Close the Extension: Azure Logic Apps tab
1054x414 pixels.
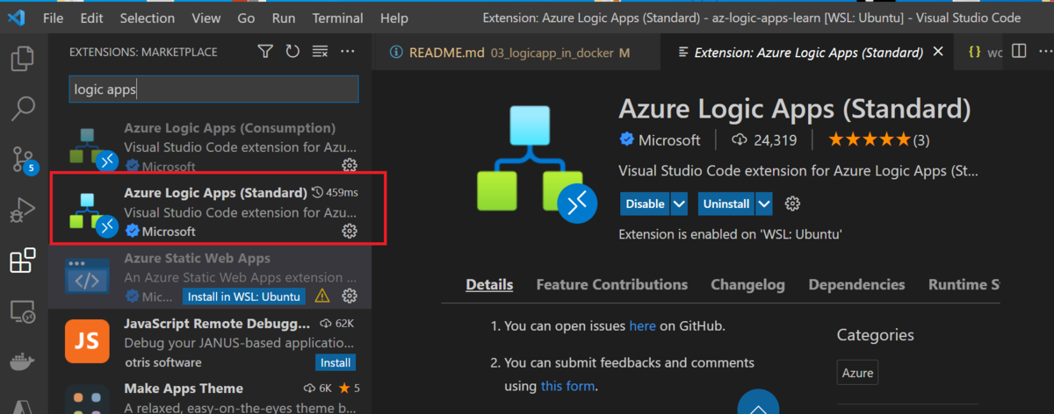938,52
